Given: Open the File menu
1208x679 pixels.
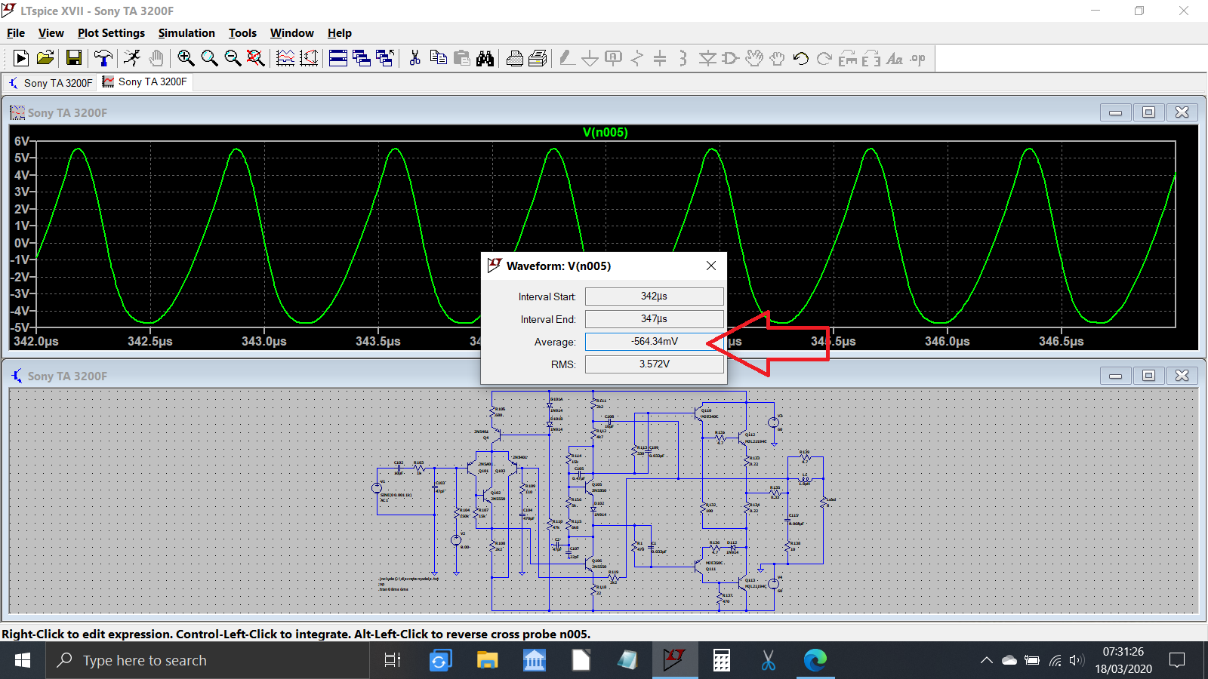Looking at the screenshot, I should [16, 33].
